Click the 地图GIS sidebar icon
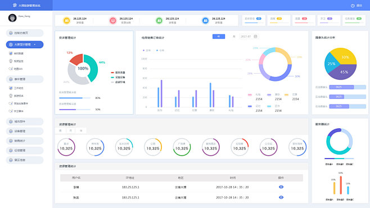370x208 pixels. (x=11, y=69)
